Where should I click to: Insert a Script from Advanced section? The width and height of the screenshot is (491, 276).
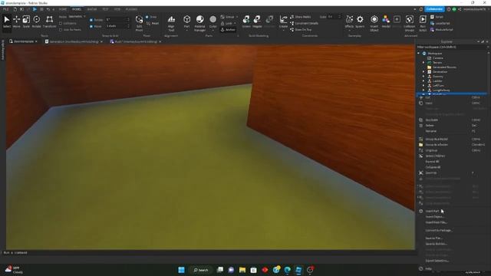437,17
